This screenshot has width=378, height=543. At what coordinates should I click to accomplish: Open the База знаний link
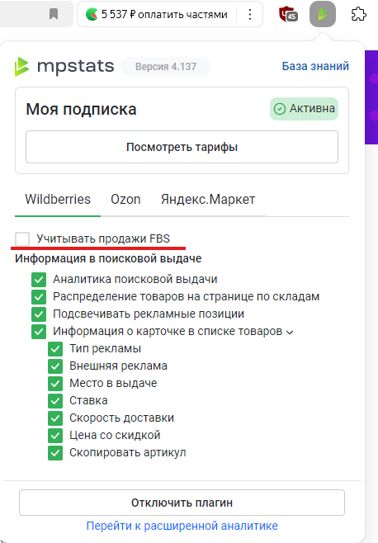[x=315, y=66]
